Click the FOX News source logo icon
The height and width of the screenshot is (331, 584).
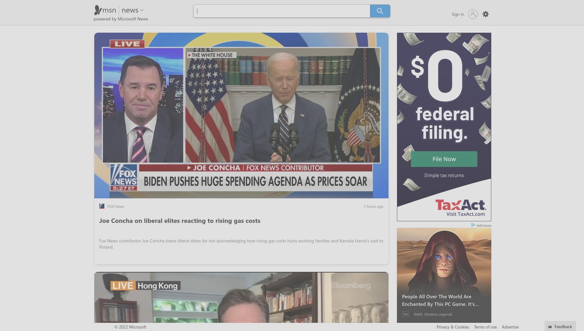click(102, 206)
